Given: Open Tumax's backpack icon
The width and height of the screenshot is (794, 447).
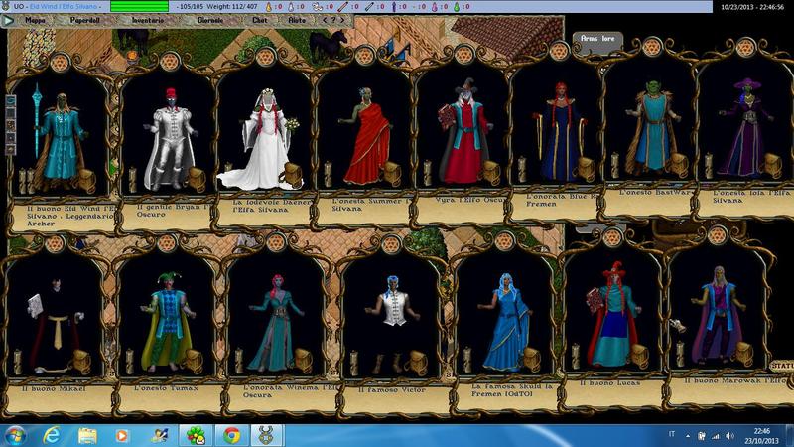Looking at the screenshot, I should [x=193, y=361].
